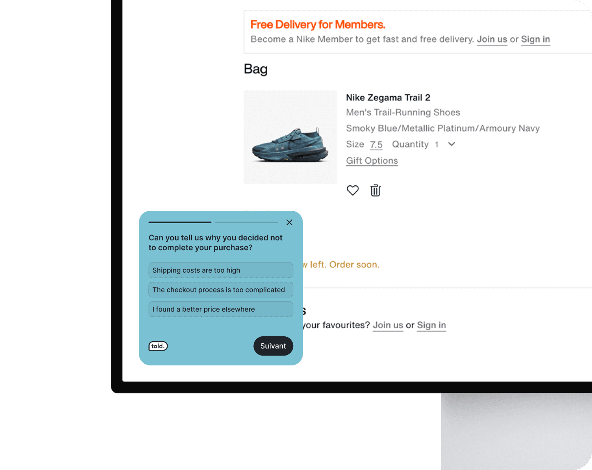Image resolution: width=592 pixels, height=470 pixels.
Task: Pick 'I found a better price elsewhere'
Action: point(221,309)
